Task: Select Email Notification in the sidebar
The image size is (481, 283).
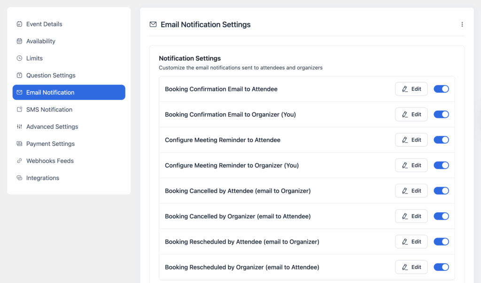Action: 50,92
